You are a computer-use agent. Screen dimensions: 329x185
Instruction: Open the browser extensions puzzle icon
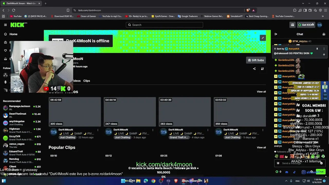pos(295,10)
